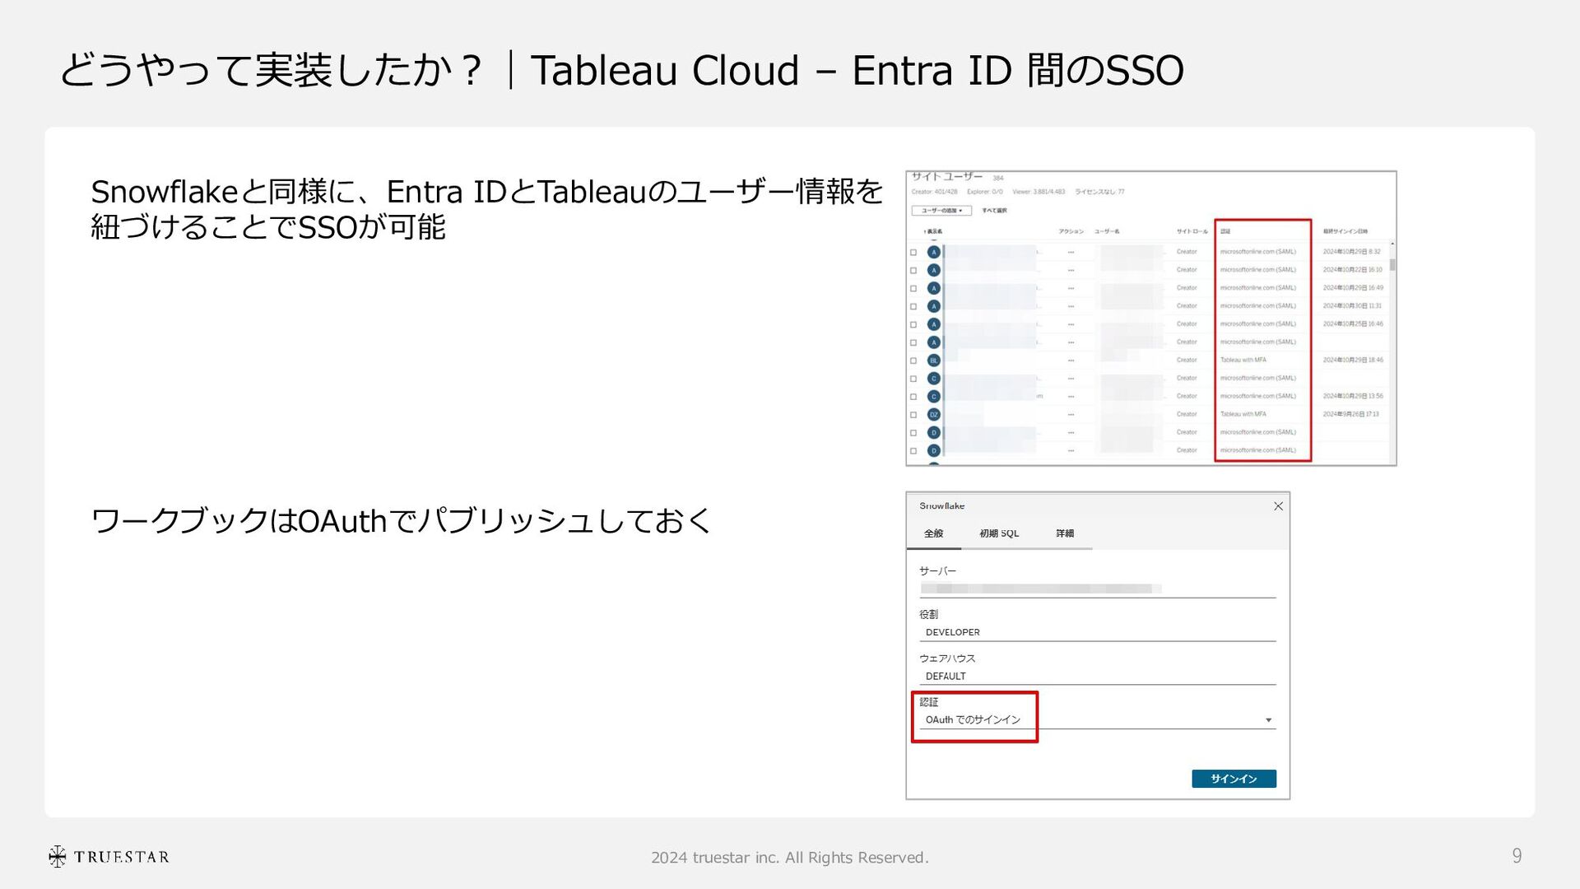
Task: Open the ユーザーの追加 dropdown button
Action: tap(941, 211)
